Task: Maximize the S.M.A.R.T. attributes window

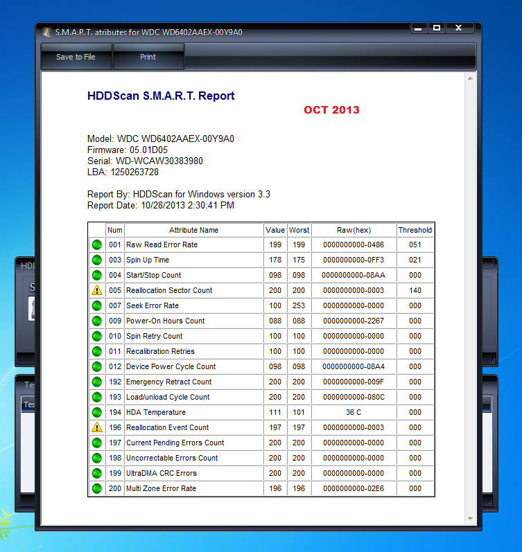Action: point(437,28)
